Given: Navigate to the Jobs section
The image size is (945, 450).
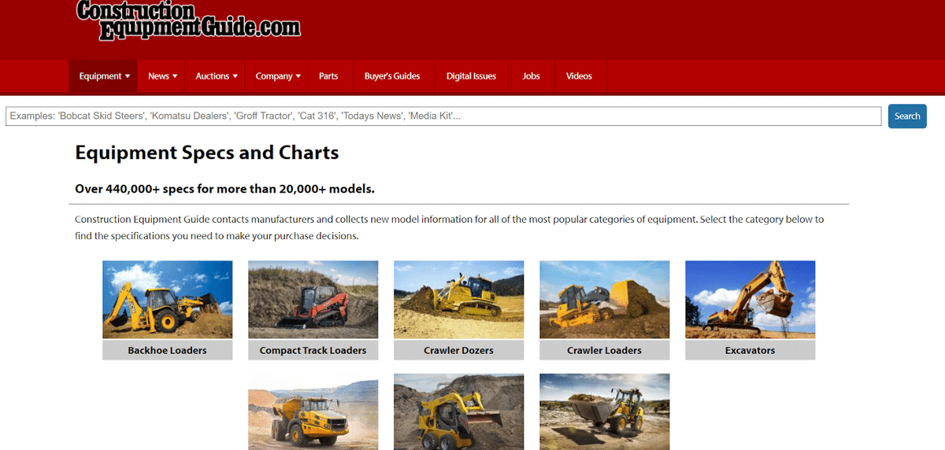Looking at the screenshot, I should point(531,76).
